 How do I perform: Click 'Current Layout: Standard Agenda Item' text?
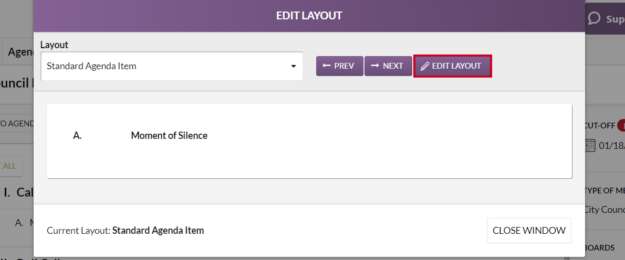(125, 231)
